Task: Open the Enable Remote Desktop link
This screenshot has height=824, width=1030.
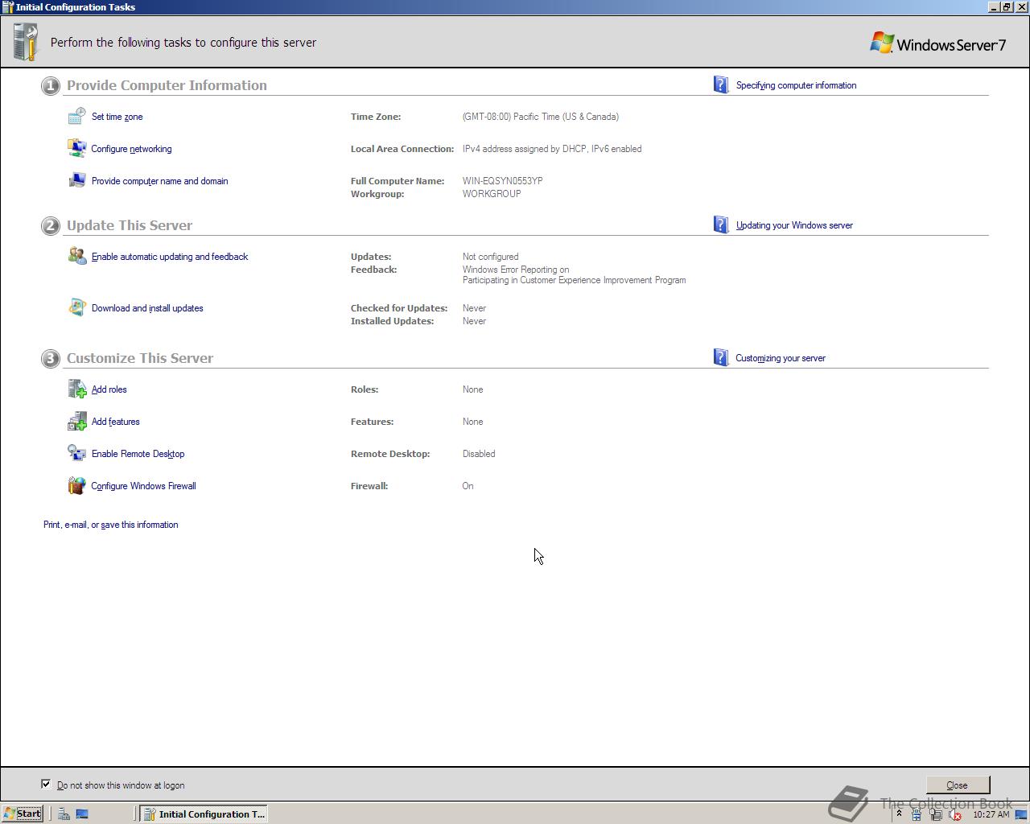Action: pyautogui.click(x=138, y=454)
